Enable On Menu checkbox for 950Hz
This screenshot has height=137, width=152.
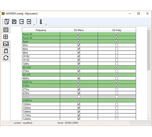pos(79,97)
